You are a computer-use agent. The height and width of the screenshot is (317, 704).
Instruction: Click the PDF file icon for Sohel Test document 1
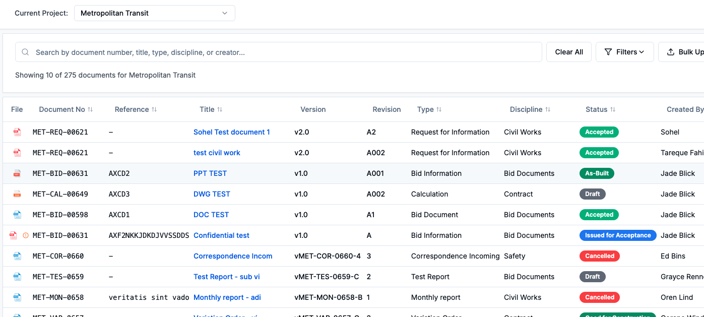coord(17,132)
